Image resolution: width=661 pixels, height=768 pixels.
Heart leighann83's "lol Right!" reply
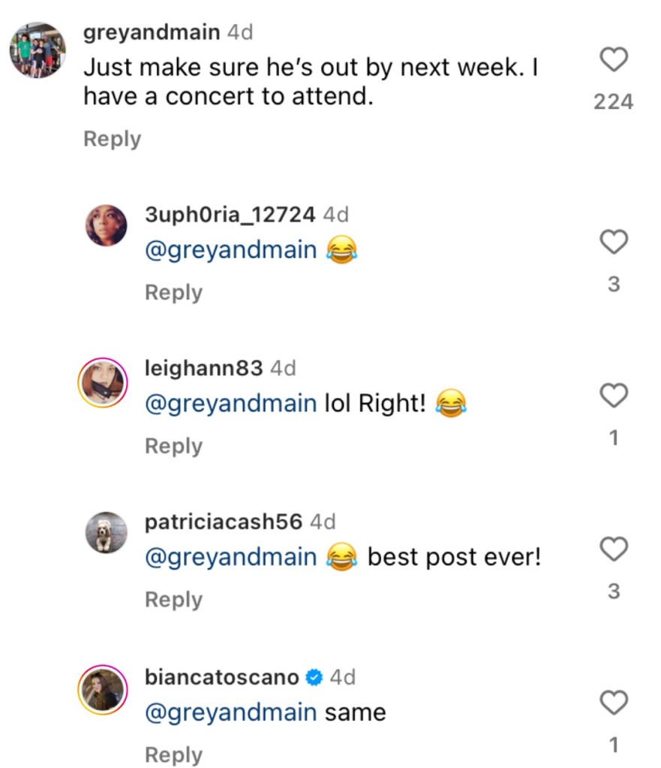click(x=614, y=395)
